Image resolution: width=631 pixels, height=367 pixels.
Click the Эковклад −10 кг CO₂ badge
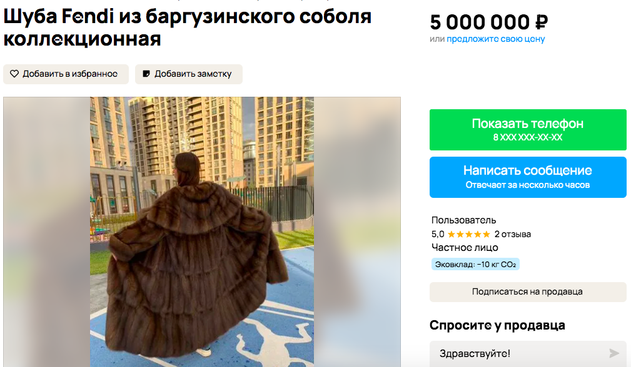click(476, 264)
